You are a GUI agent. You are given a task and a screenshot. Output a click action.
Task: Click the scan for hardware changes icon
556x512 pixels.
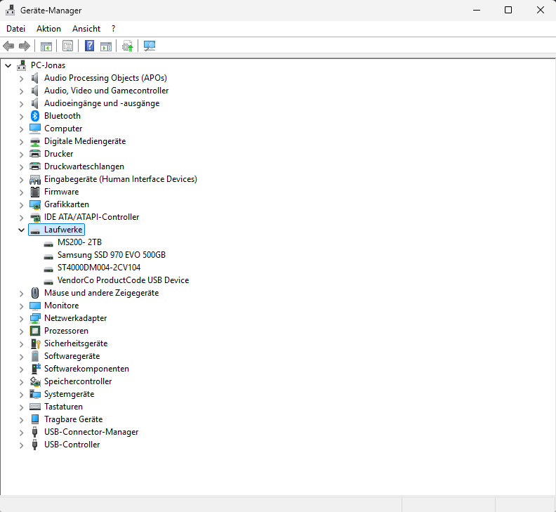tap(150, 46)
